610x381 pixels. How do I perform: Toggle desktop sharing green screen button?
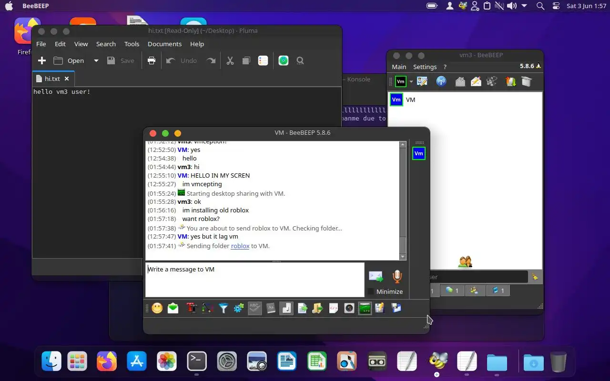tap(365, 308)
